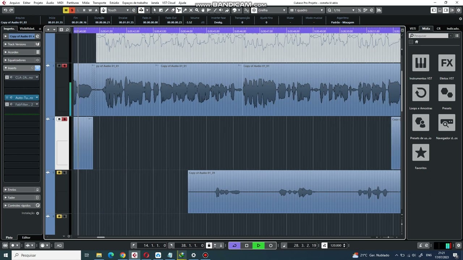
Task: Open Instalação setup gear in inspector
Action: [37, 213]
